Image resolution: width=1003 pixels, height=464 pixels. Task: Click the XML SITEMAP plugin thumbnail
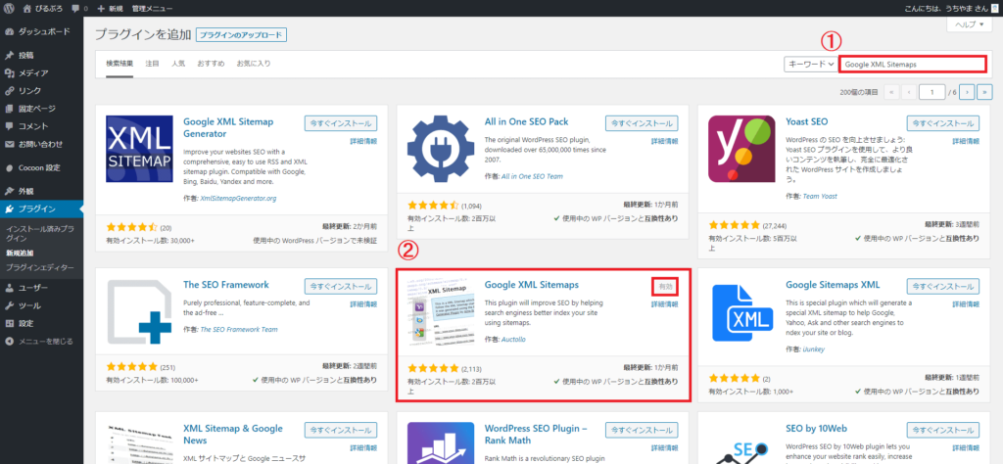click(x=139, y=149)
